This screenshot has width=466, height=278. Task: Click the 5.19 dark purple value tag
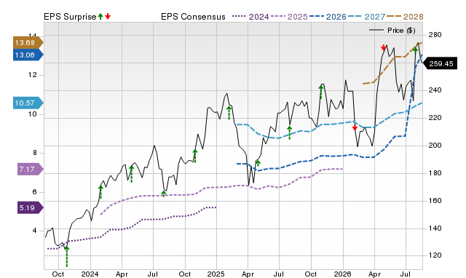pos(30,207)
